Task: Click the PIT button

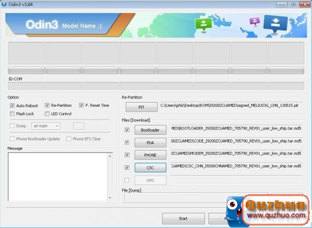Action: [141, 107]
